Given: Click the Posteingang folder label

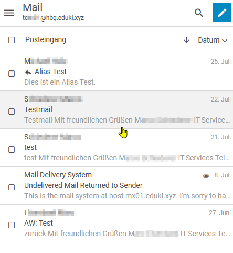Looking at the screenshot, I should 46,40.
